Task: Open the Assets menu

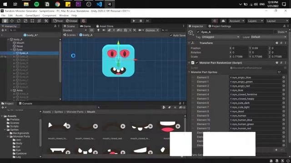Action: click(x=19, y=15)
